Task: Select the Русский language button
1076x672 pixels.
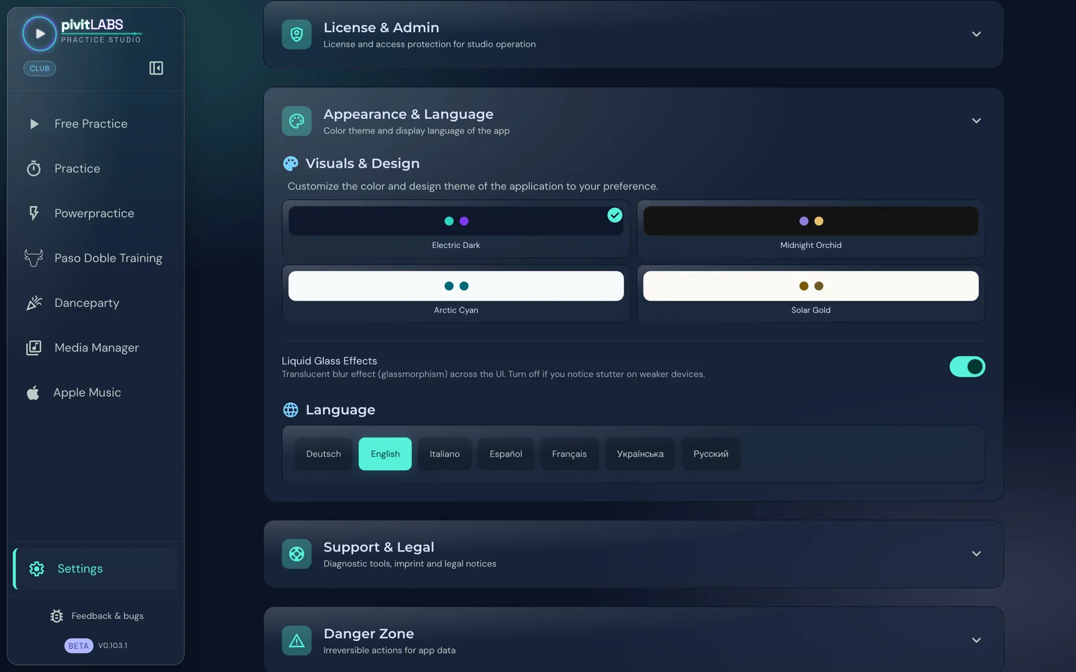Action: click(x=711, y=454)
